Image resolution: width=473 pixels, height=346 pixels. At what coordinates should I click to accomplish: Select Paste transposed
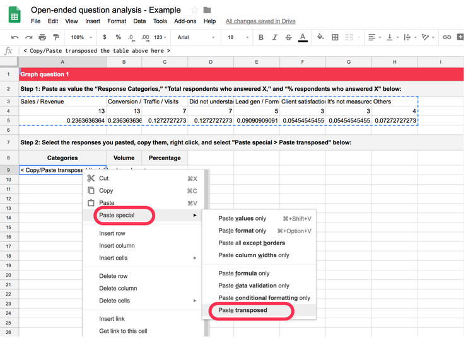[x=259, y=310]
